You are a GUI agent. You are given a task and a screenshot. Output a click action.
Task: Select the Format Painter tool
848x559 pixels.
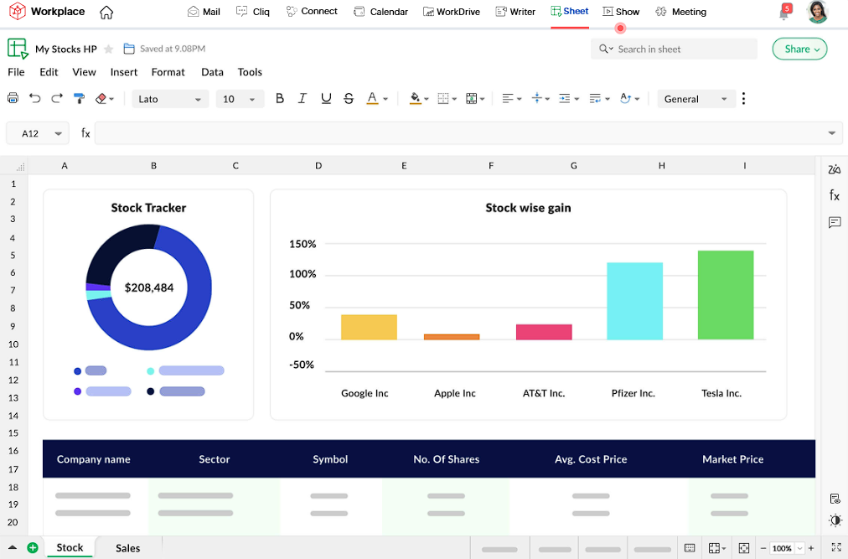click(80, 99)
